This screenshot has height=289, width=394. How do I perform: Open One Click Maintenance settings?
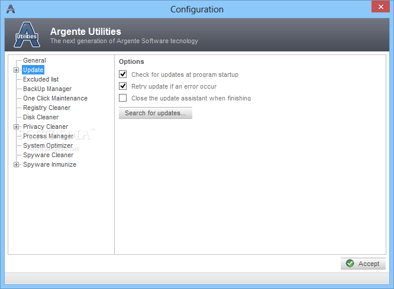55,98
